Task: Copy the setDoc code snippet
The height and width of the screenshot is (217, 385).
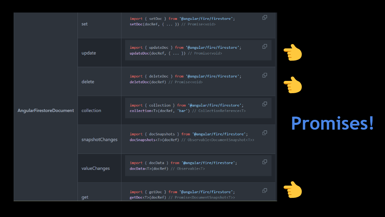Action: pyautogui.click(x=265, y=17)
